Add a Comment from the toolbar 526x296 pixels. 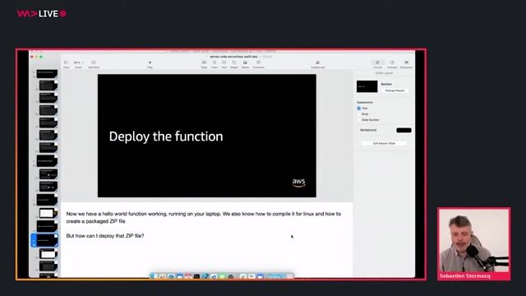click(258, 64)
